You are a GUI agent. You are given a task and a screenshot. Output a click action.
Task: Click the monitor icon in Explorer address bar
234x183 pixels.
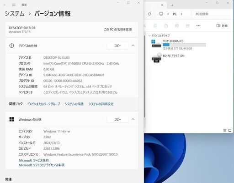coord(161,14)
